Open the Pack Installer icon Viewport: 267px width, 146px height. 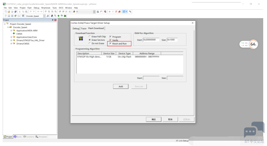tap(65, 16)
